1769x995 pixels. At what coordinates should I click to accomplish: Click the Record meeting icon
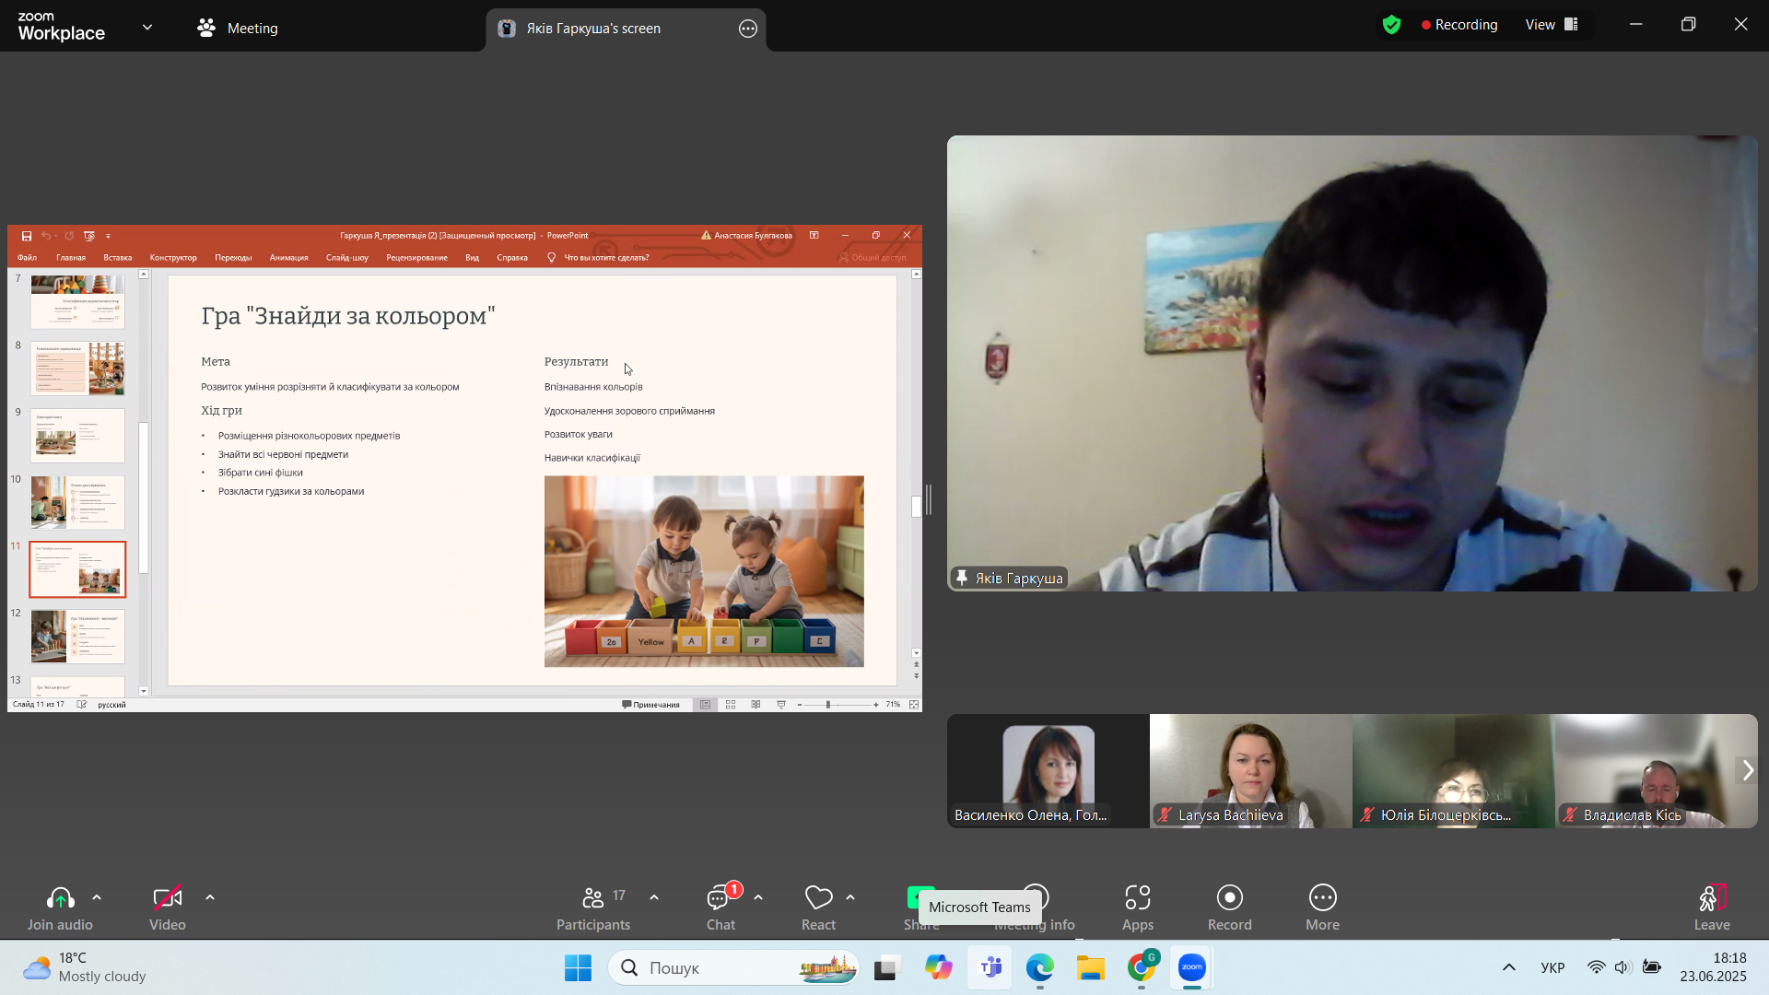point(1230,897)
